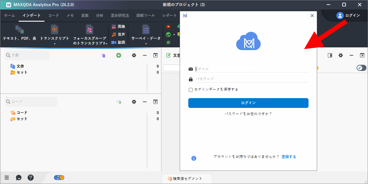The image size is (368, 184).
Task: Open settings gear of the document browser
Action: point(341,55)
